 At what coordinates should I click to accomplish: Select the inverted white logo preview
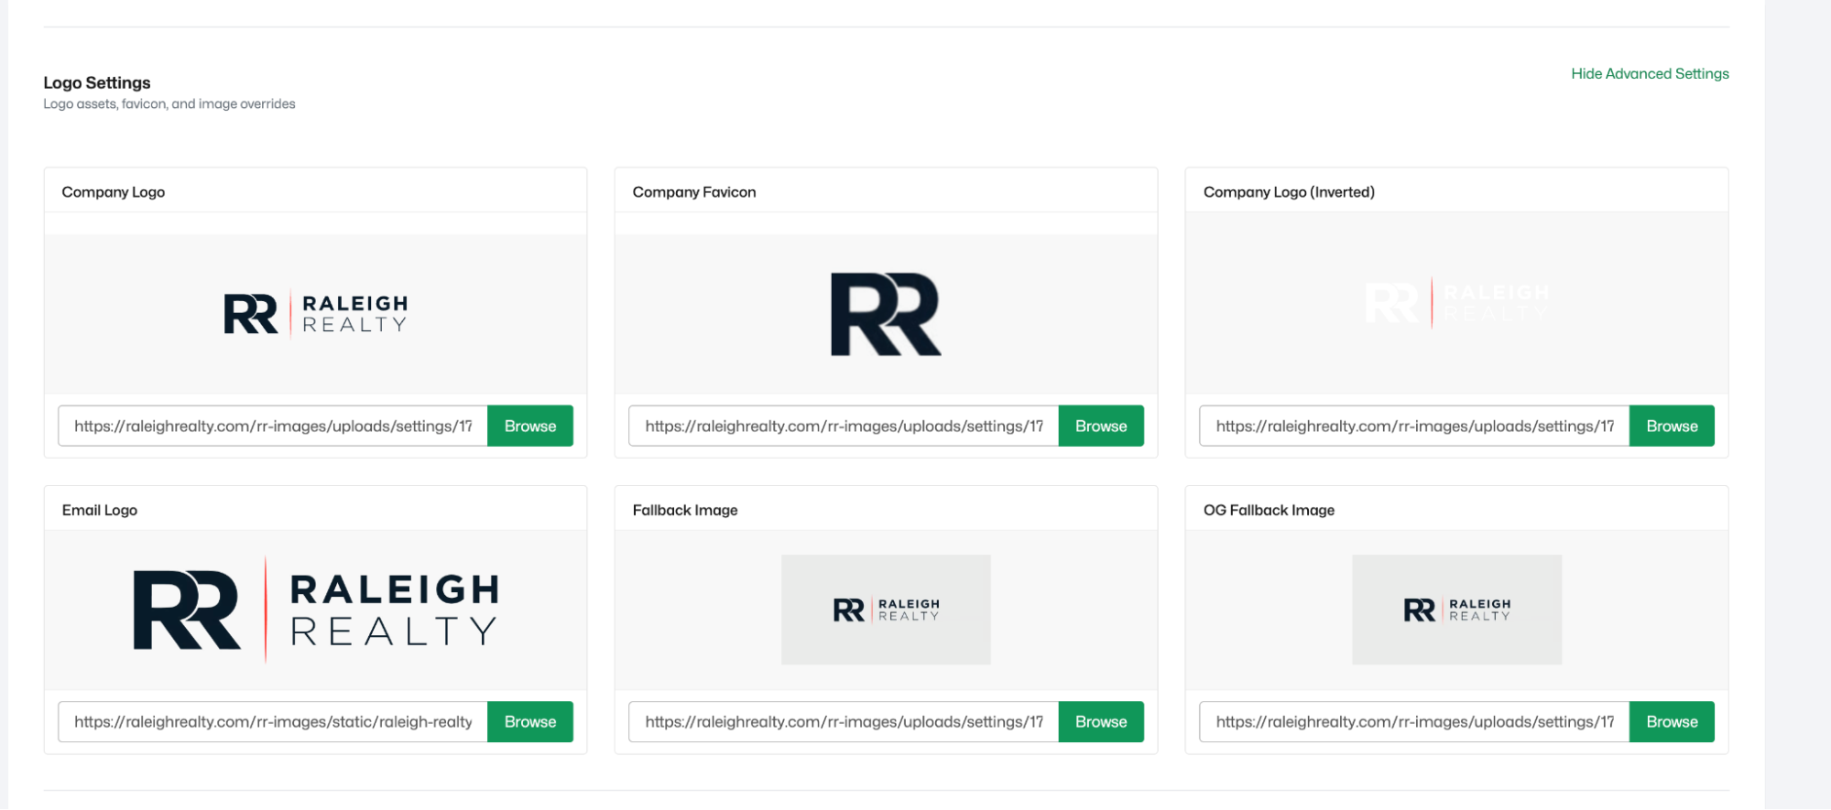(1456, 303)
